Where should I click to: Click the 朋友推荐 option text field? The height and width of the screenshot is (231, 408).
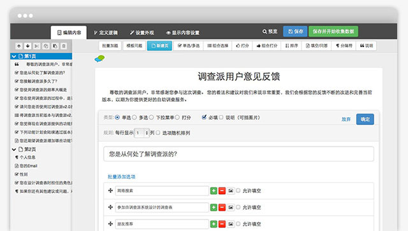pos(162,224)
